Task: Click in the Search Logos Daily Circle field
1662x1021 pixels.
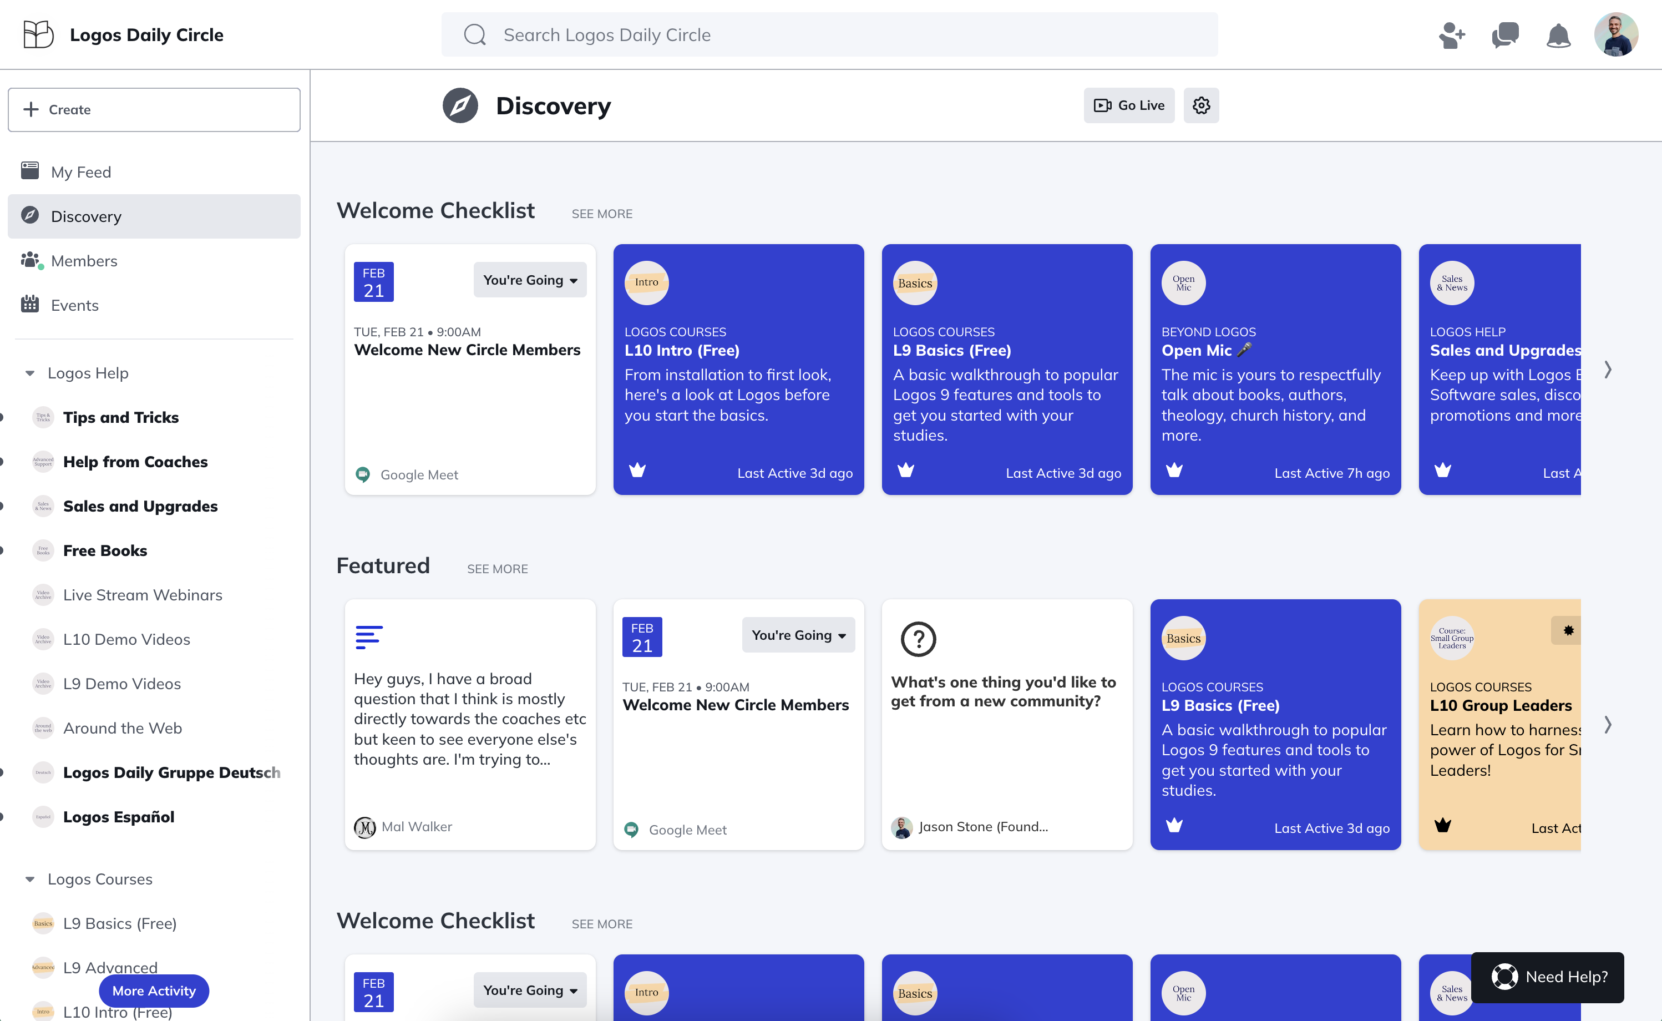Action: tap(830, 34)
